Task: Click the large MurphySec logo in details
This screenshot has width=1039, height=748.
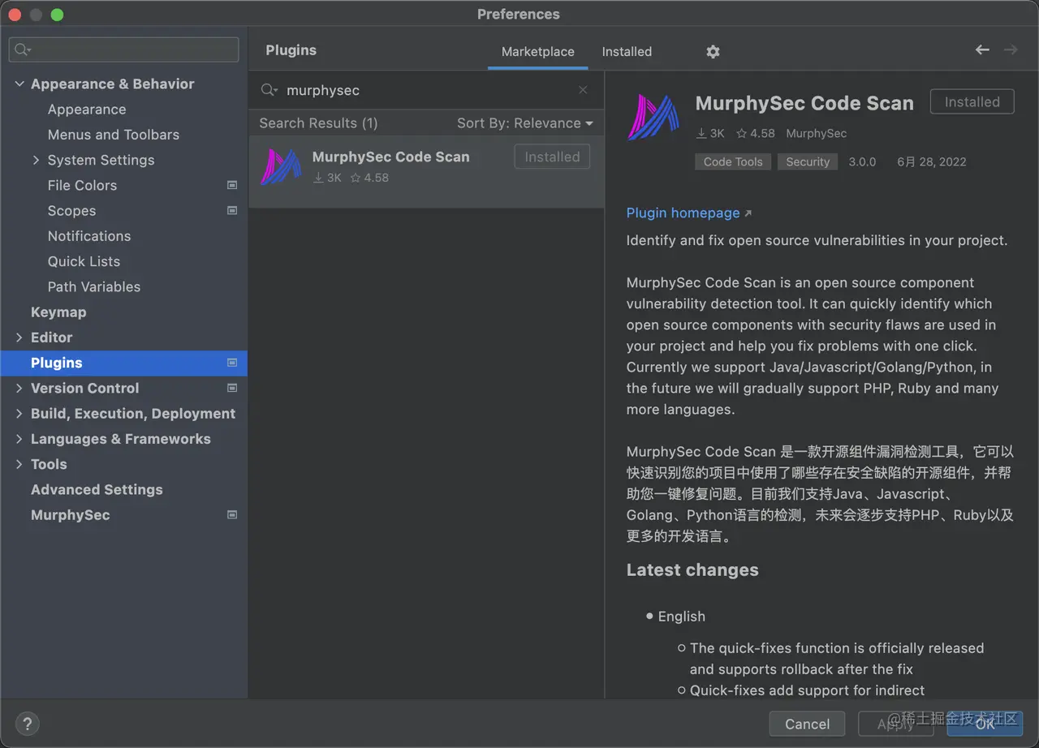Action: 653,118
